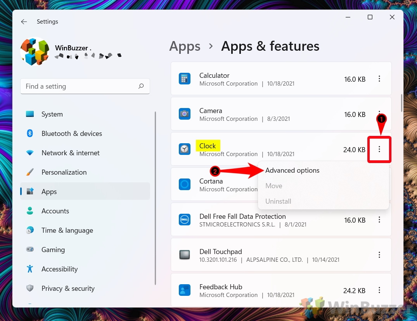This screenshot has height=321, width=417.
Task: Select Uninstall in the Clock context menu
Action: (278, 201)
